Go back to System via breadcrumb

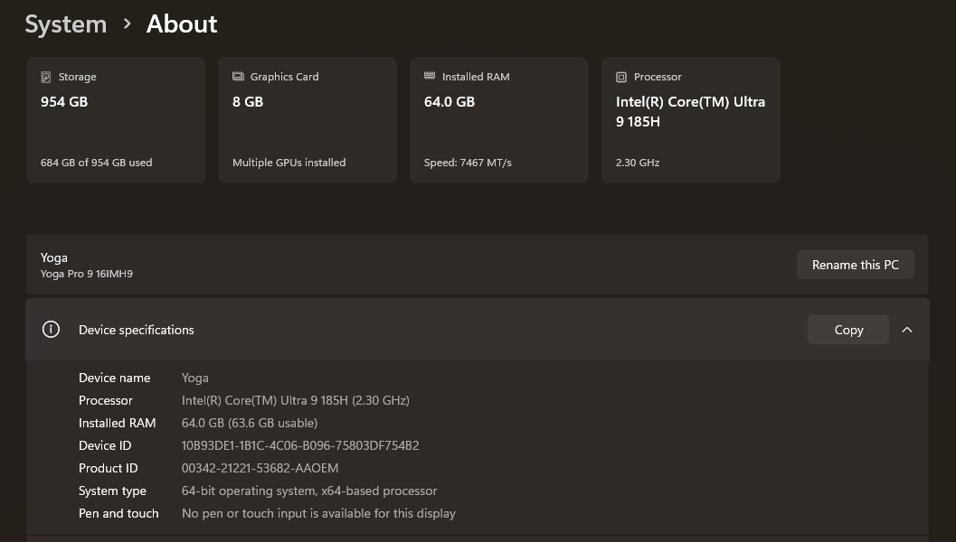tap(65, 24)
